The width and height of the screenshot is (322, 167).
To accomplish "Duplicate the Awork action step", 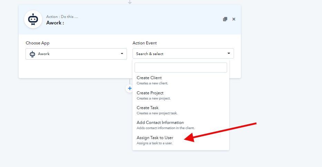I will pyautogui.click(x=225, y=19).
